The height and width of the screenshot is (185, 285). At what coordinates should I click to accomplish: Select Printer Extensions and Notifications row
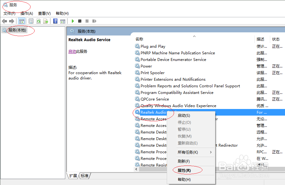point(210,79)
